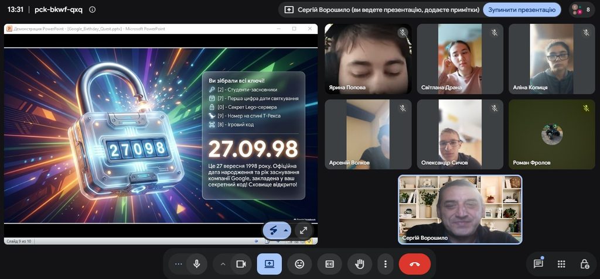Expand the annotation tool arrow on presentation
This screenshot has width=600, height=279.
pos(285,230)
